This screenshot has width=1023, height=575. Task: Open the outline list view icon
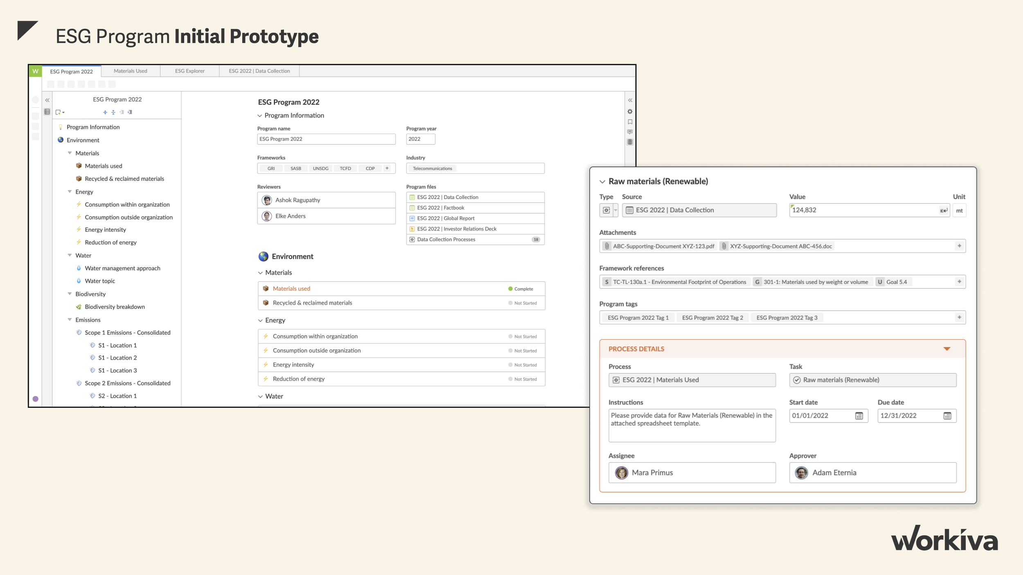pos(47,112)
